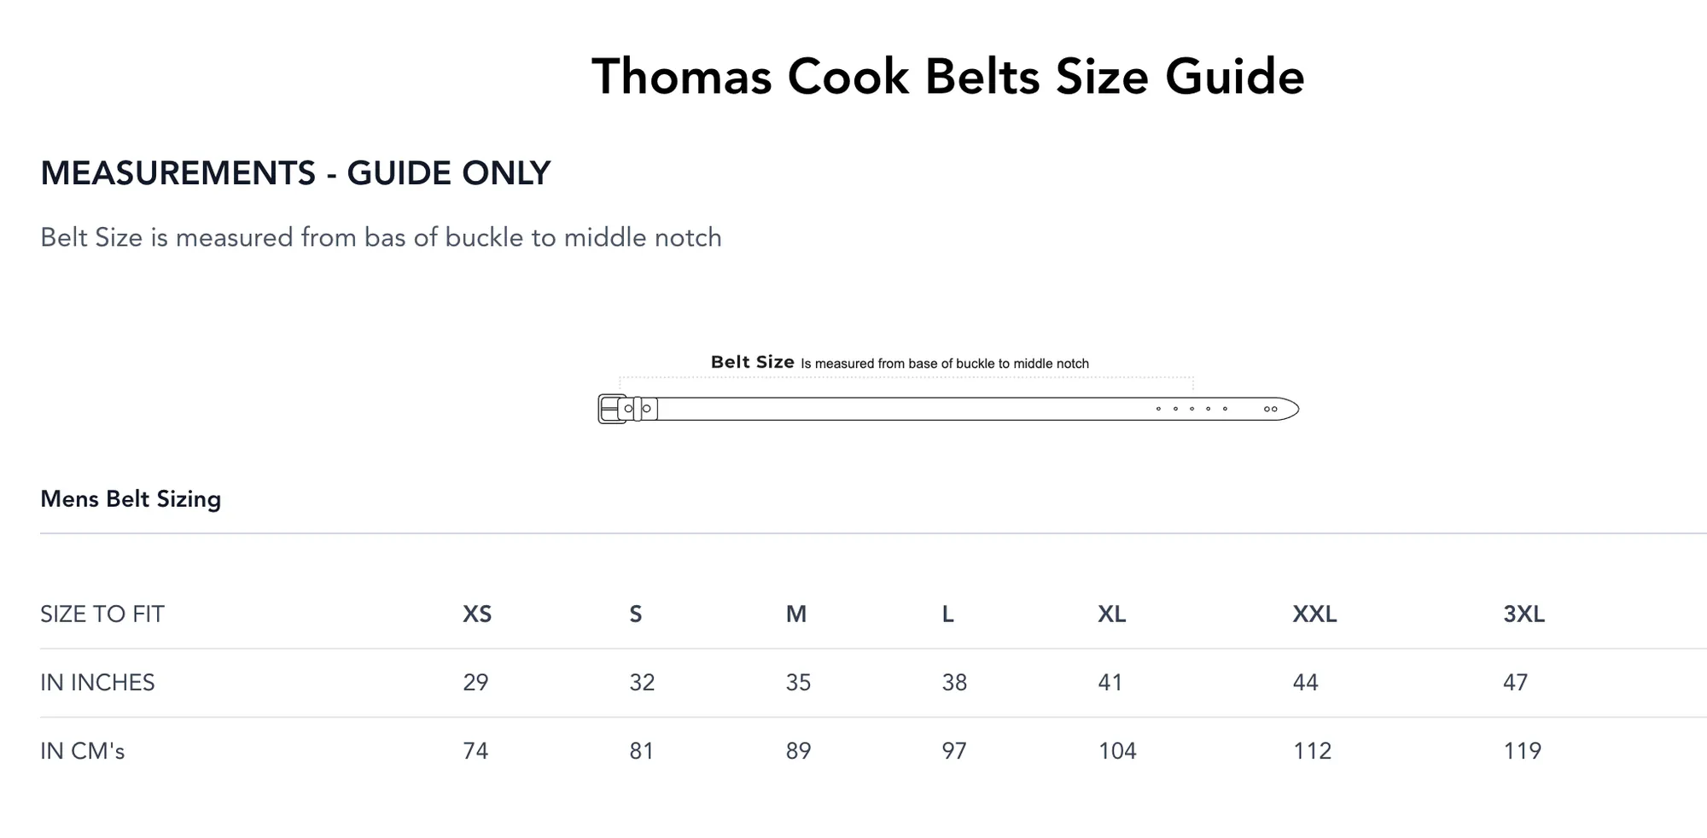Click the 104 cm value for XL
The image size is (1707, 838).
1116,751
